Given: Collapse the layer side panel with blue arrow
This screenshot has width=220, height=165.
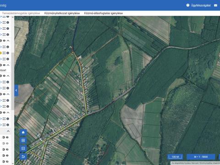Looking at the screenshot, I should click(16, 90).
